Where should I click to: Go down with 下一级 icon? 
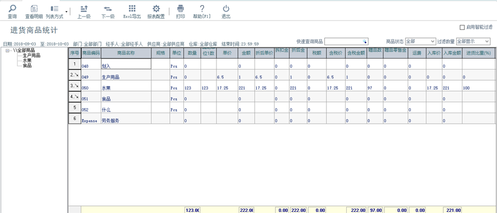pyautogui.click(x=108, y=9)
